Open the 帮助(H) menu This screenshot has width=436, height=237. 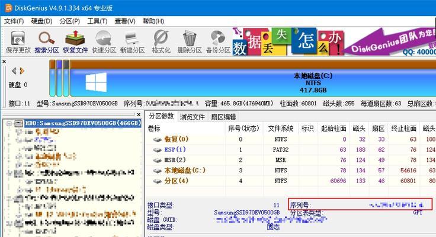pyautogui.click(x=153, y=21)
